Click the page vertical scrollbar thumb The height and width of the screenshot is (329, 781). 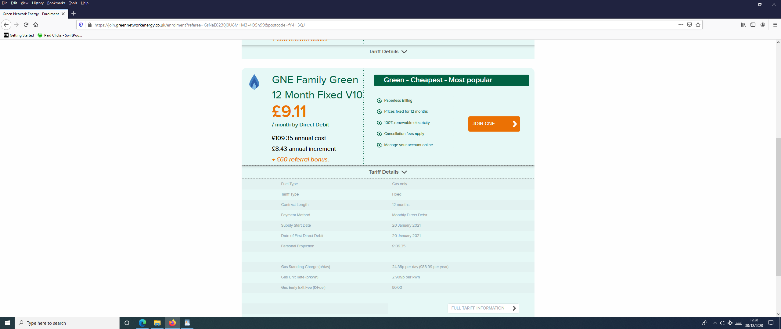778,207
